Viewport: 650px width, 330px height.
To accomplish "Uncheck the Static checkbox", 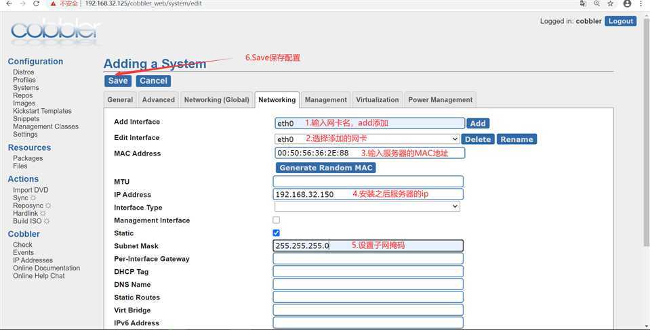I will coord(276,233).
